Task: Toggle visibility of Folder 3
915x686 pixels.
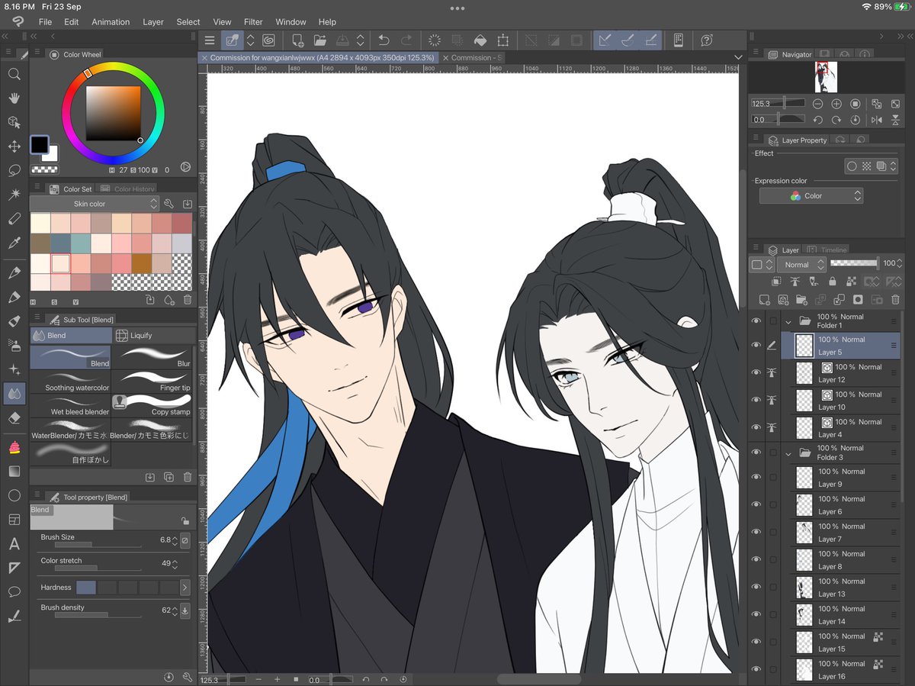Action: pyautogui.click(x=756, y=453)
